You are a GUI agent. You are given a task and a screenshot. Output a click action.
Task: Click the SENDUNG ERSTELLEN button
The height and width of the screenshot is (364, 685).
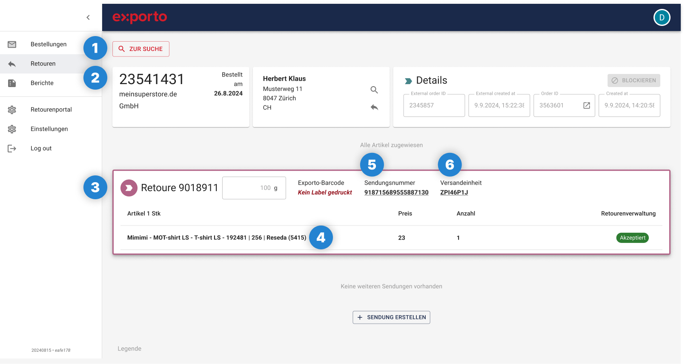(x=391, y=317)
